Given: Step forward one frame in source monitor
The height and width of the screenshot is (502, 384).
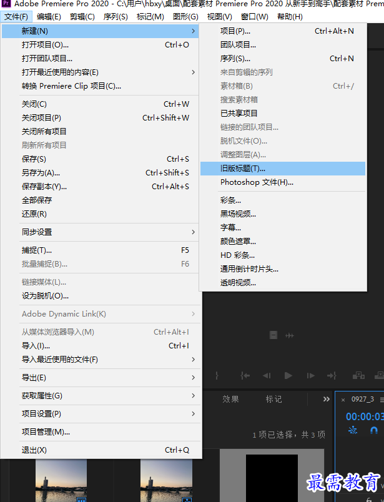Looking at the screenshot, I should 310,375.
